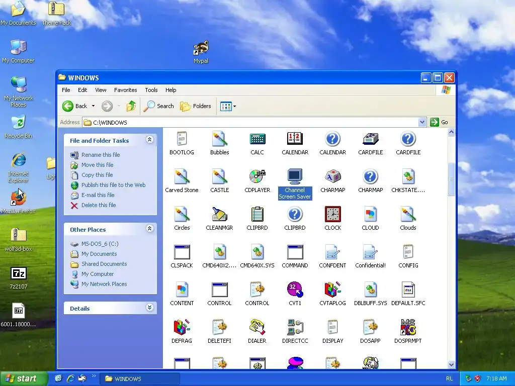Open Search pane in Explorer

pos(159,106)
